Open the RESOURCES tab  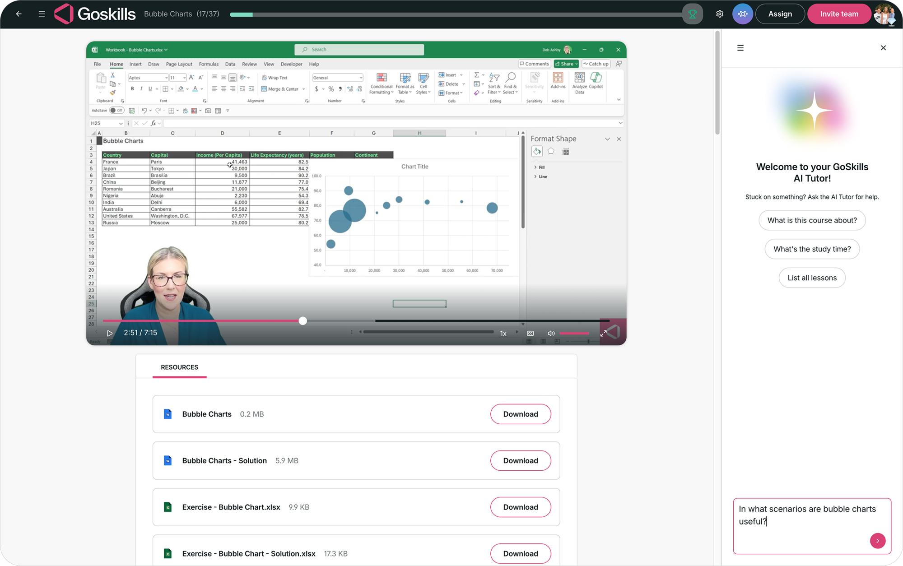tap(179, 367)
